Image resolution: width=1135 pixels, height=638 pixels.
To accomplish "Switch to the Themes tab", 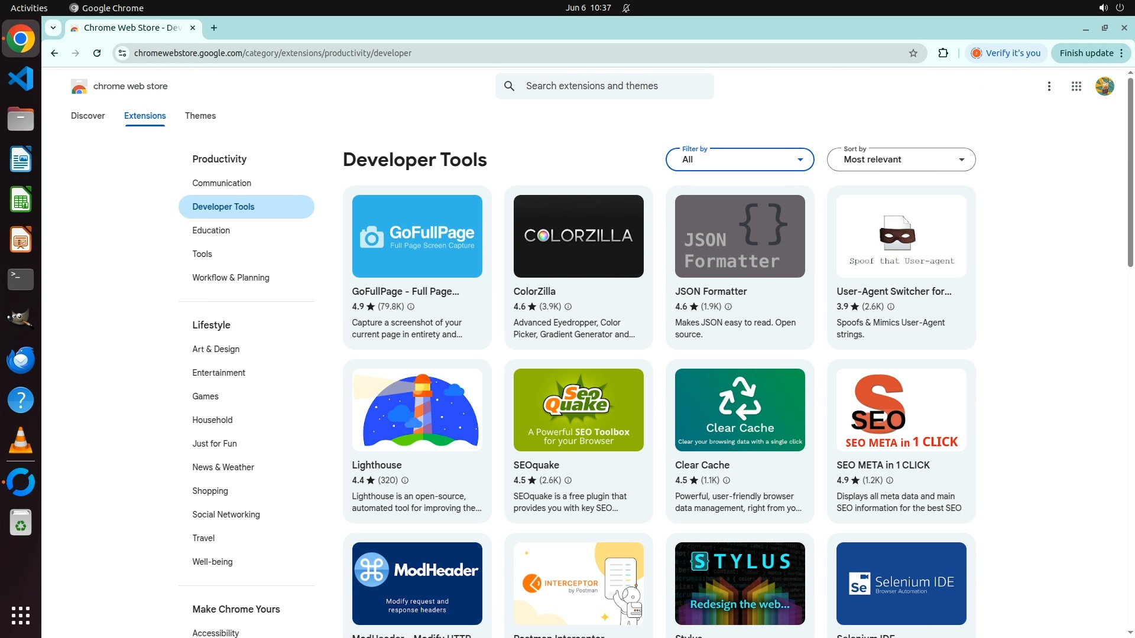I will (x=200, y=116).
